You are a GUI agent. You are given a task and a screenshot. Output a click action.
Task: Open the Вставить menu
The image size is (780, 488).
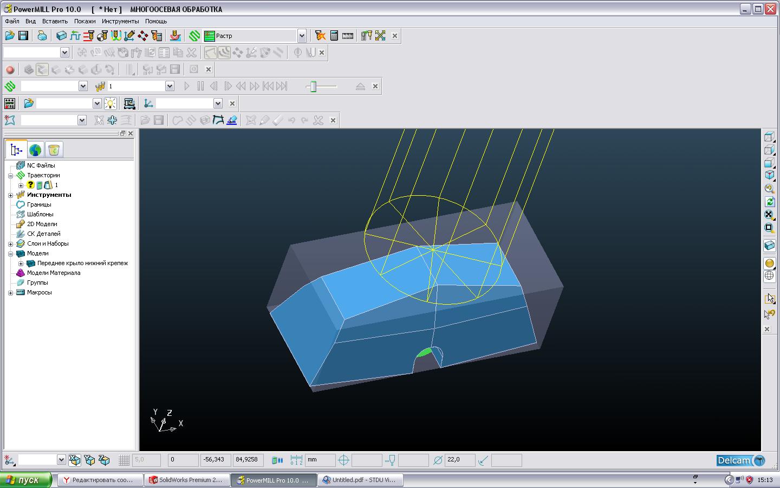click(x=55, y=21)
